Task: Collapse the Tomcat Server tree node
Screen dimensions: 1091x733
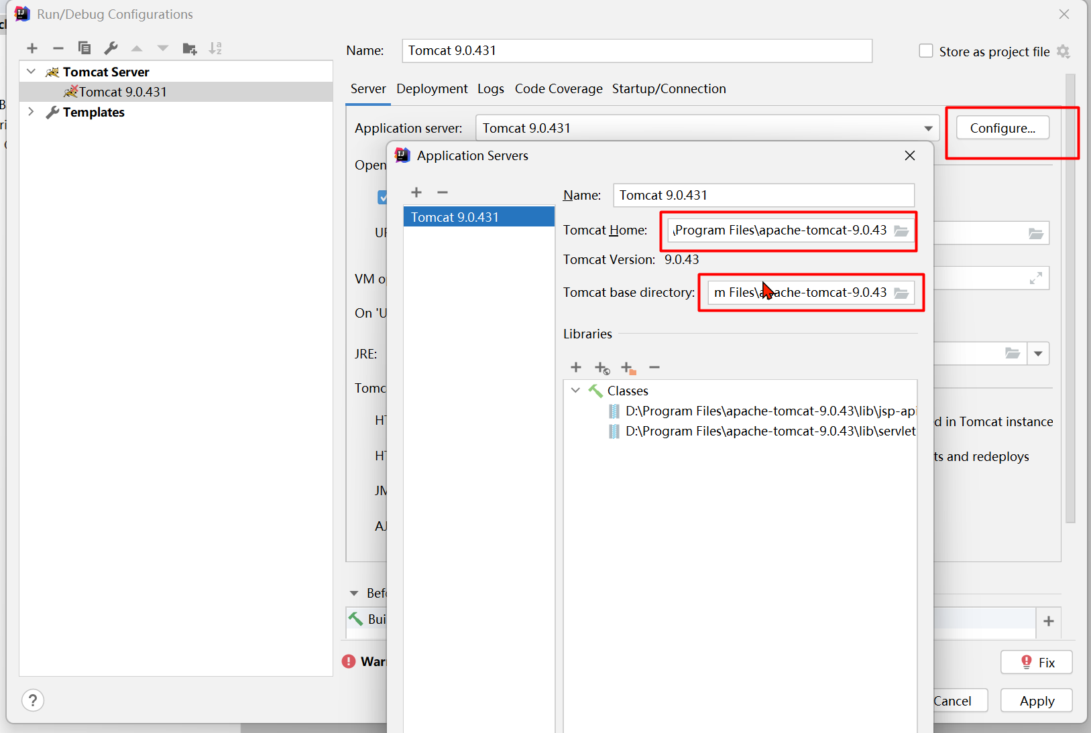Action: tap(32, 71)
